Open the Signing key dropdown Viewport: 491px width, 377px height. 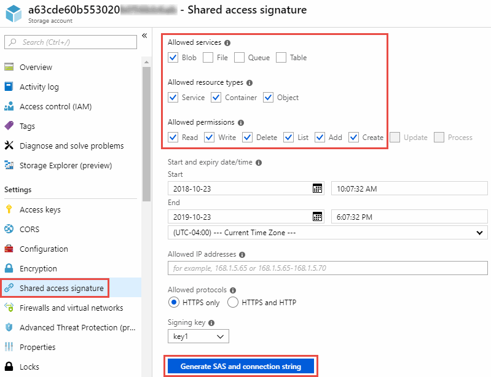(x=198, y=336)
